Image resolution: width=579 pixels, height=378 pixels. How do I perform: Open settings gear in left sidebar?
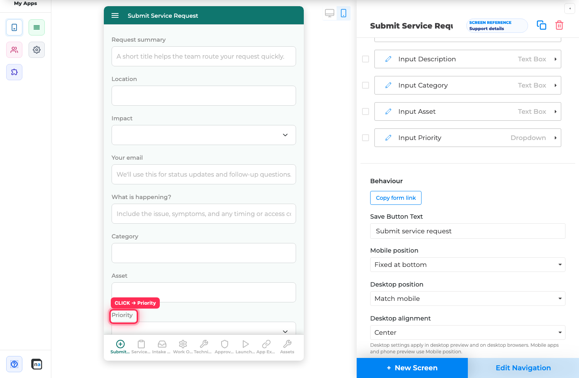37,50
